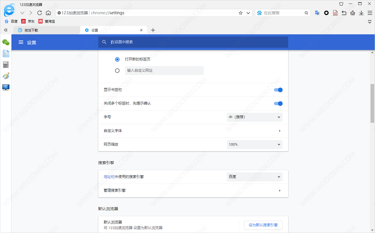Click the 在设置中搜索 search field
375x233 pixels.
pos(193,42)
